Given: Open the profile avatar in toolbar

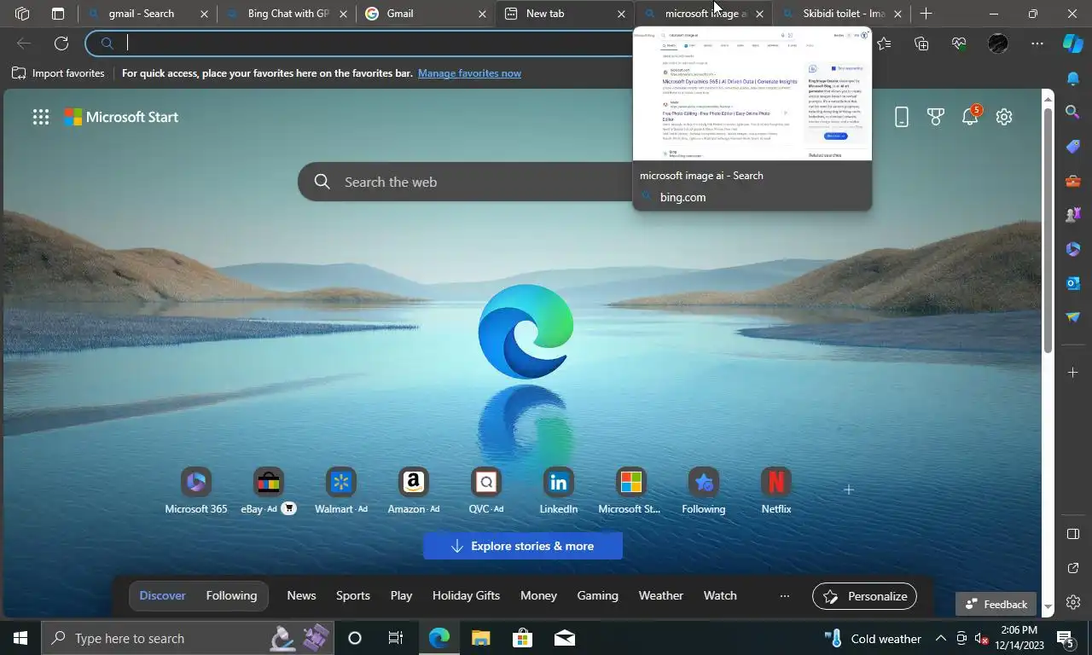Looking at the screenshot, I should (998, 43).
